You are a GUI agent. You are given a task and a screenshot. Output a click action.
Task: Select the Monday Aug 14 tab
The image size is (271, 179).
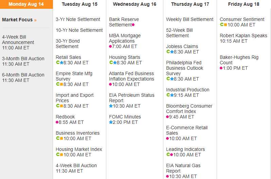pos(26,4)
